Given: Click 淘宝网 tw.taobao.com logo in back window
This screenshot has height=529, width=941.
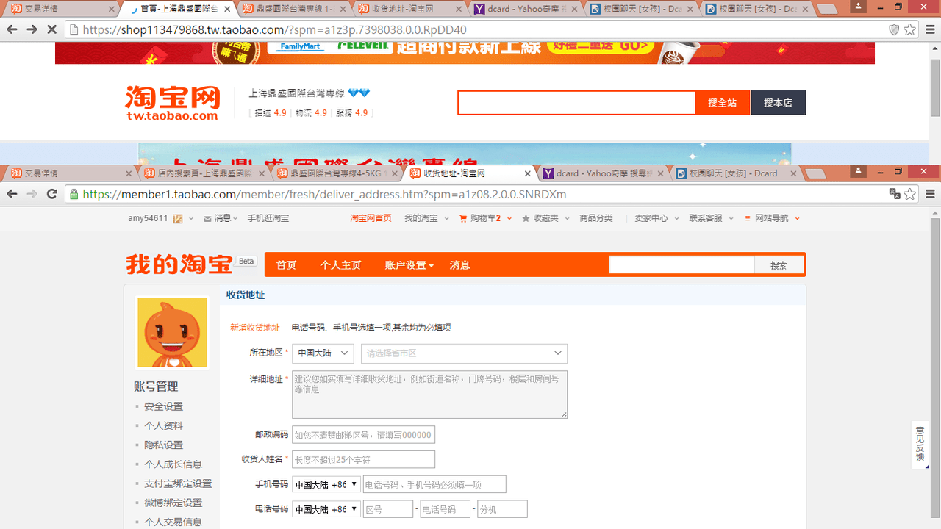Looking at the screenshot, I should click(x=172, y=103).
